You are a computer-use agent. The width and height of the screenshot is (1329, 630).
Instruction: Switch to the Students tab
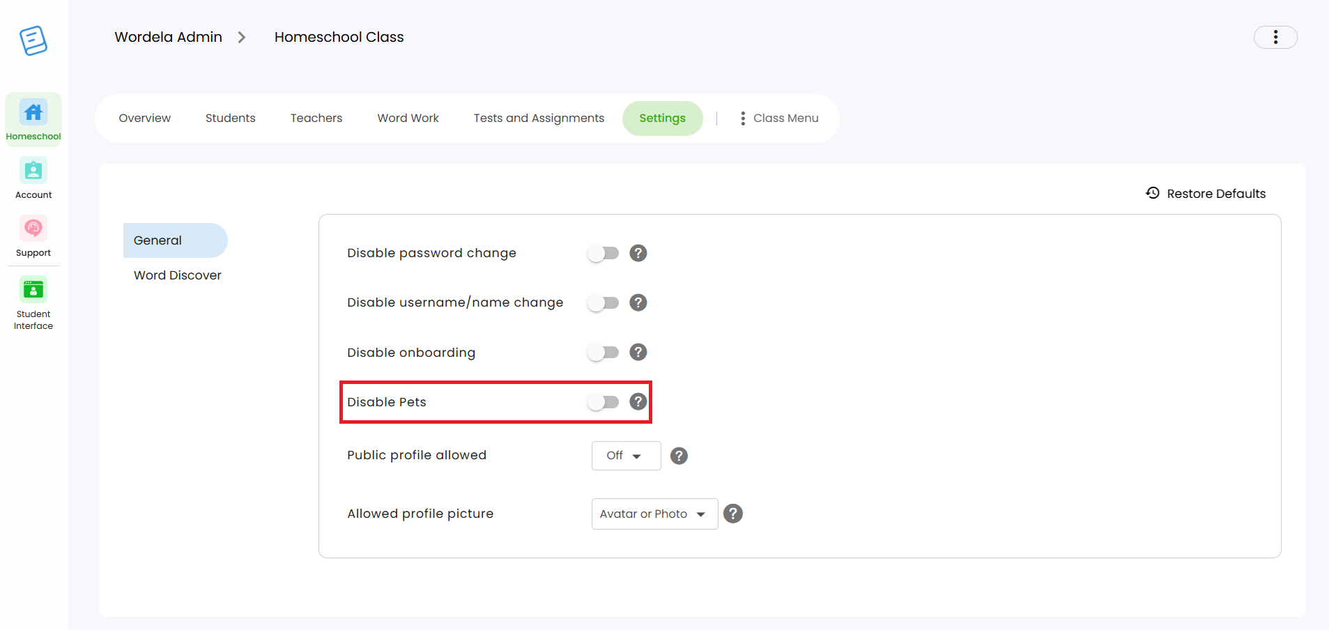click(231, 118)
